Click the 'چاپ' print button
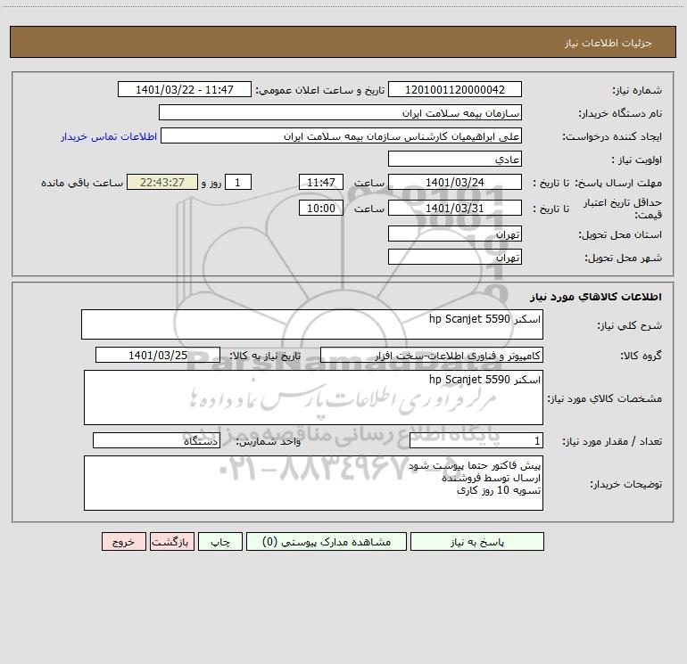 220,542
